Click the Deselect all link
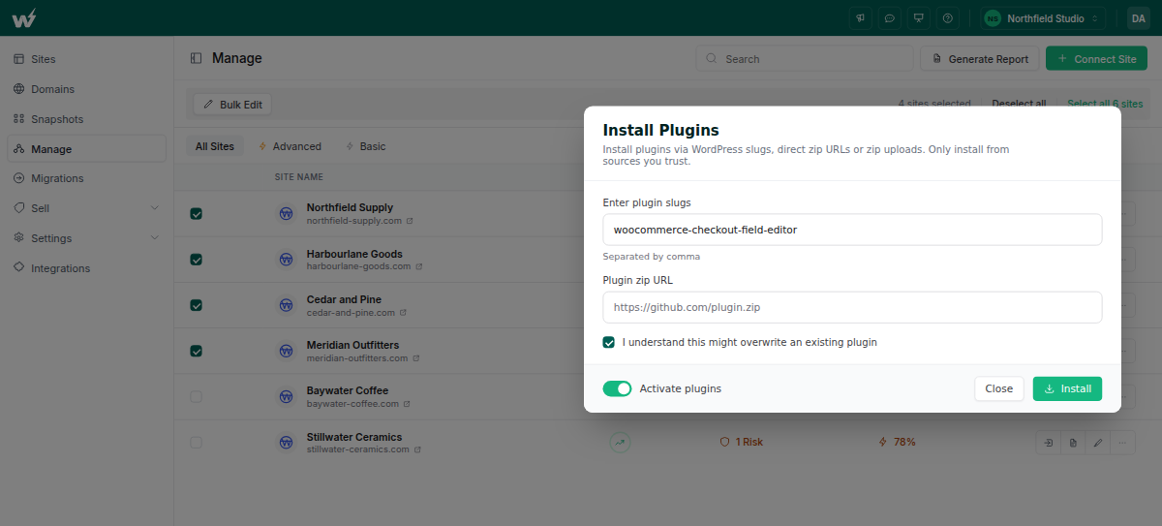Screen dimensions: 1162x526 click(x=1019, y=104)
